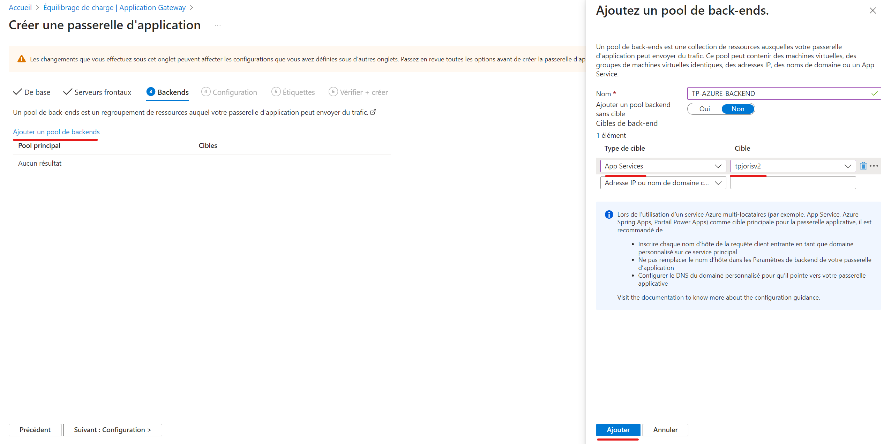Image resolution: width=891 pixels, height=444 pixels.
Task: Open the external link icon after trafic text
Action: (373, 112)
